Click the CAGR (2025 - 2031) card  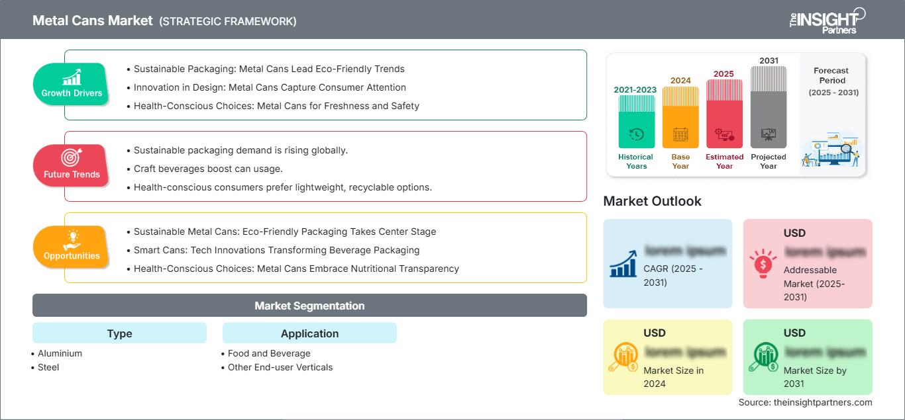coord(668,263)
